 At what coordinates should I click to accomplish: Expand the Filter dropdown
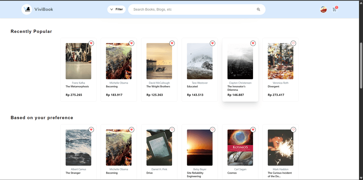click(x=116, y=9)
